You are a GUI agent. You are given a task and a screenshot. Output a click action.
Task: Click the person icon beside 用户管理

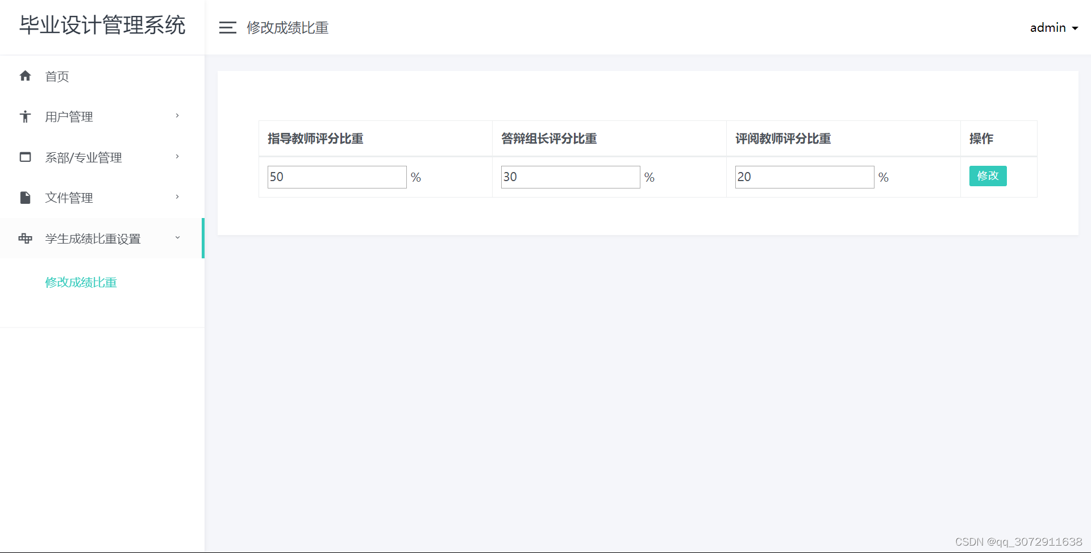(25, 116)
